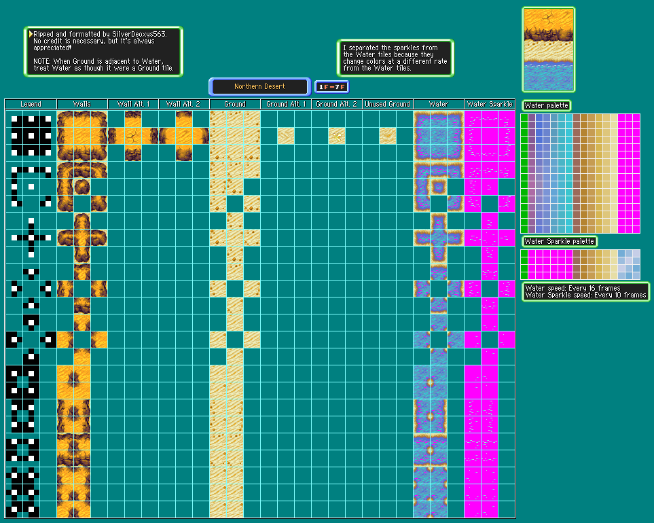The image size is (654, 523).
Task: Click text 'No credit is necessary, but it's always'
Action: [94, 41]
